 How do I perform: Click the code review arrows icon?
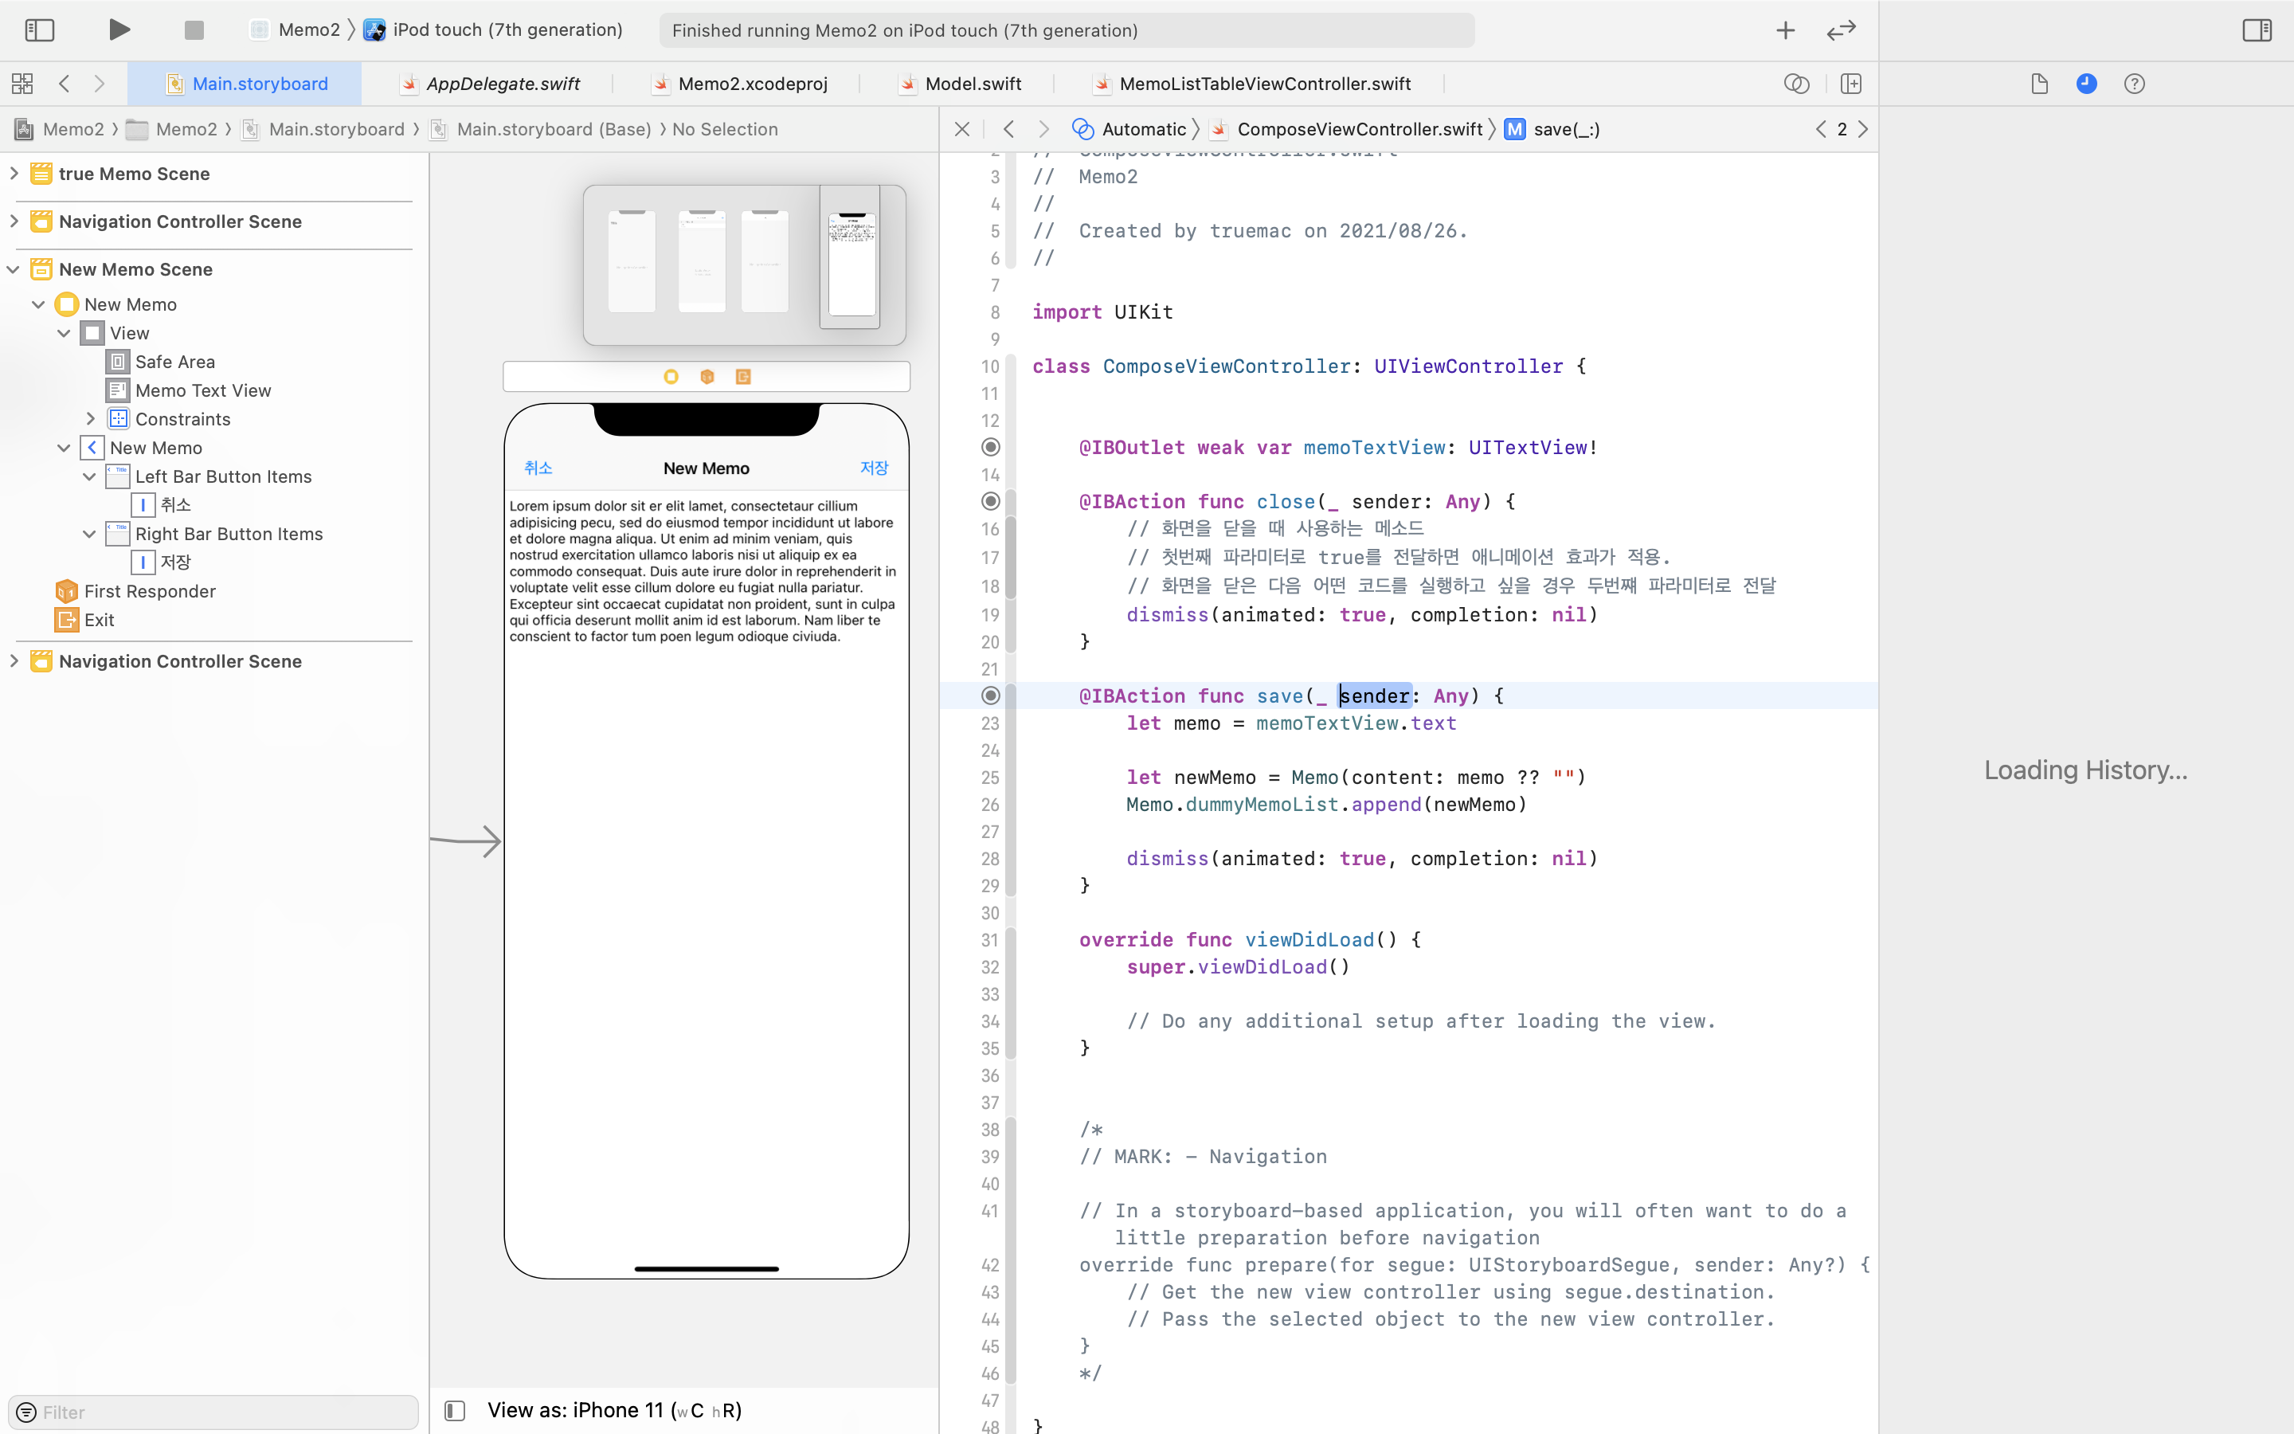1841,30
